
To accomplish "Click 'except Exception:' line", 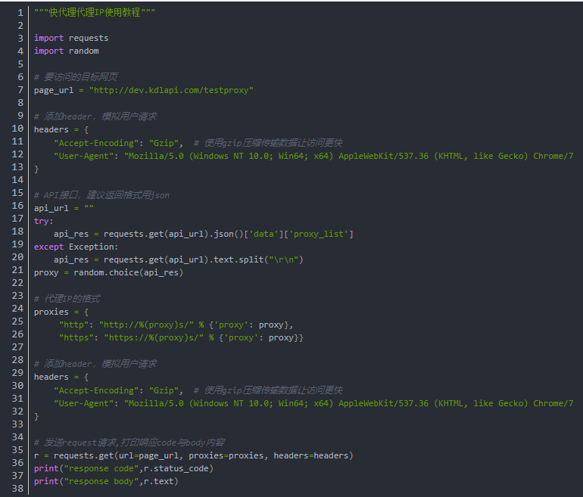I will (76, 247).
